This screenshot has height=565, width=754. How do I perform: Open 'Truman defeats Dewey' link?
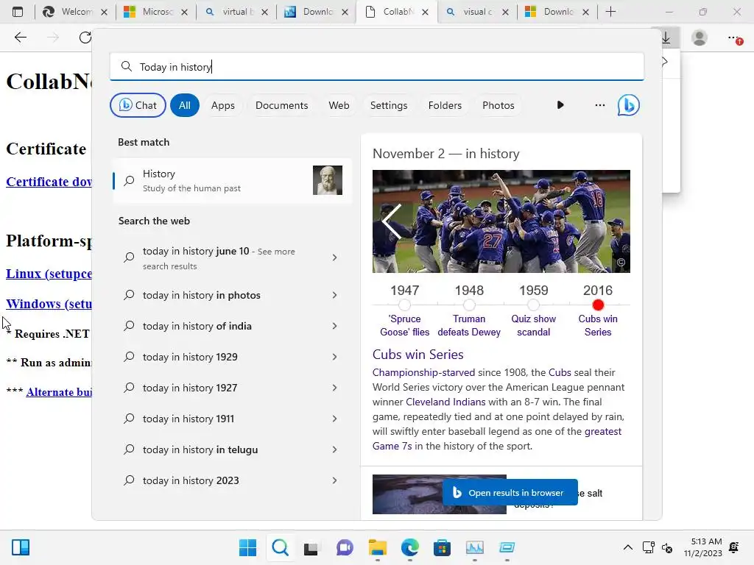[469, 325]
